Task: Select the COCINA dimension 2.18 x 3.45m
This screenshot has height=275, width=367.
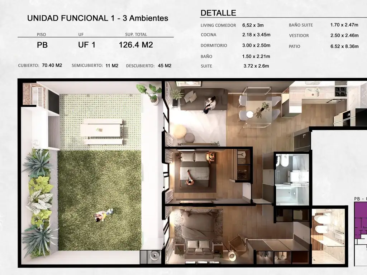Action: click(x=256, y=35)
